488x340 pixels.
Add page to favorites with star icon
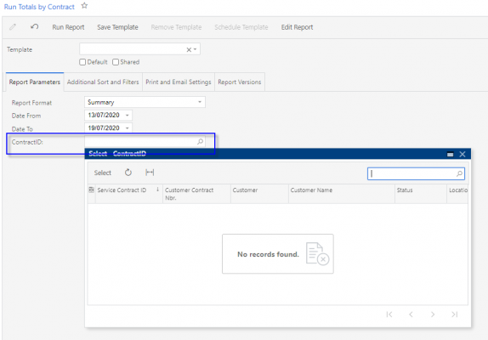84,6
